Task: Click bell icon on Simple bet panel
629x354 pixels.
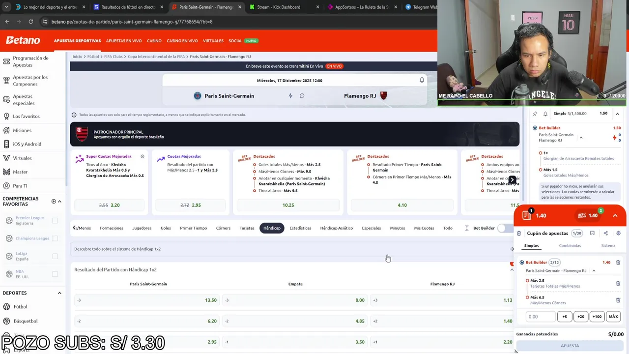Action: point(545,114)
